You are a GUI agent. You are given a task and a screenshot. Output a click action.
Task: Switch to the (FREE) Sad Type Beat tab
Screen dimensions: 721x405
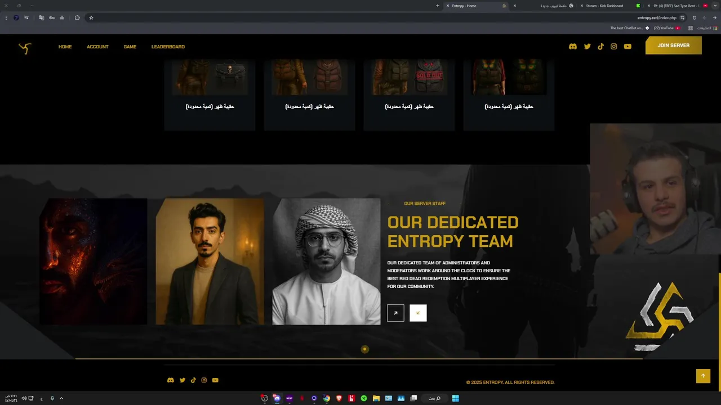click(x=678, y=6)
